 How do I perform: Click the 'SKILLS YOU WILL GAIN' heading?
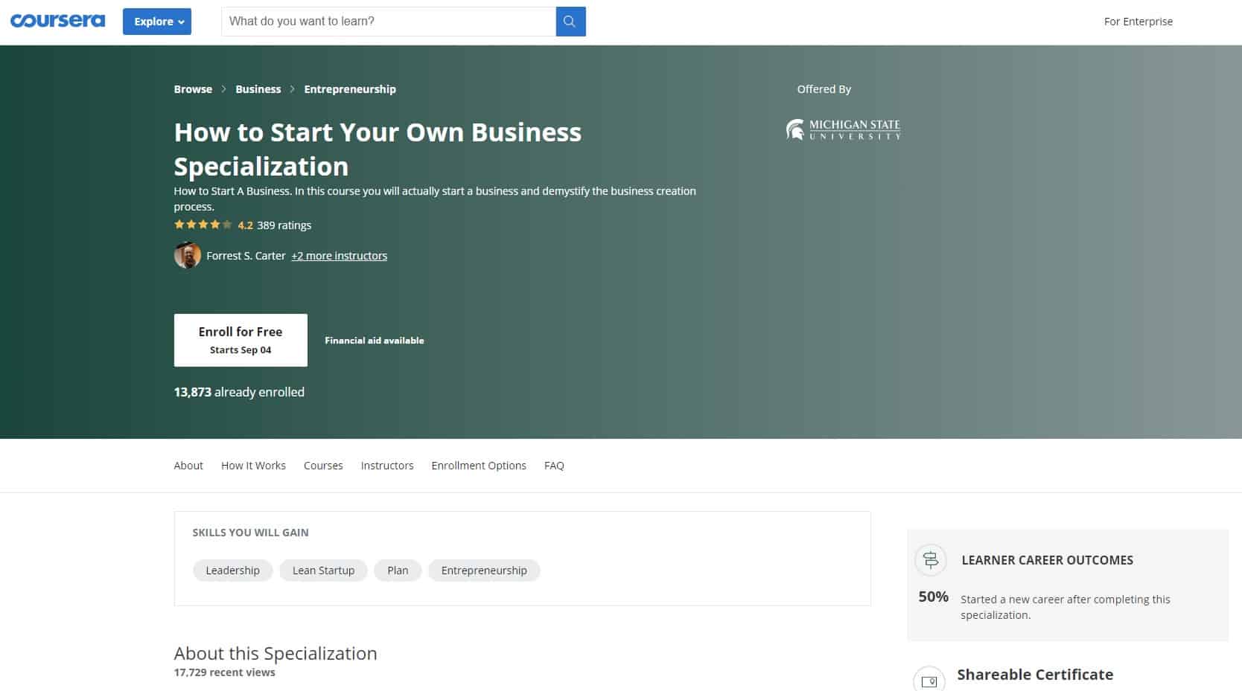[250, 533]
